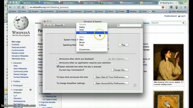Image resolution: width=193 pixels, height=108 pixels.
Task: Go back with Chrome's back arrow
Action: 10,7
